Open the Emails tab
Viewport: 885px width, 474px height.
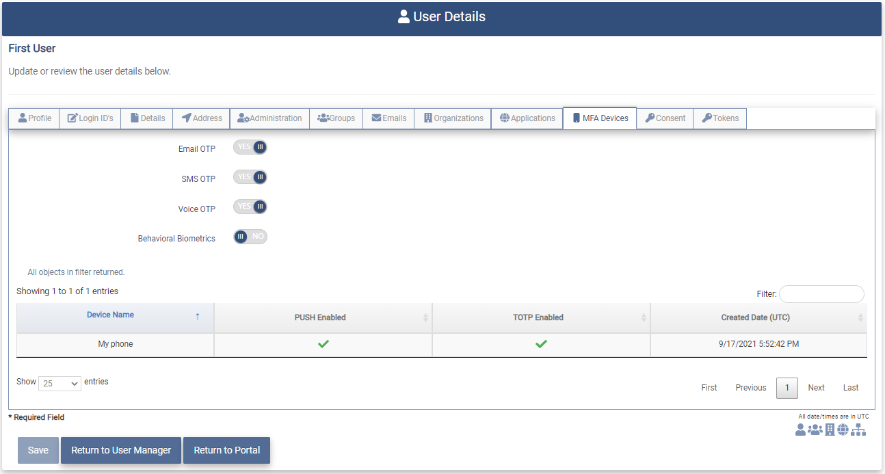(388, 118)
